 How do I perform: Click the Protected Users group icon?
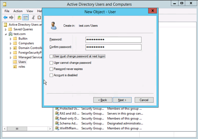[57, 109]
